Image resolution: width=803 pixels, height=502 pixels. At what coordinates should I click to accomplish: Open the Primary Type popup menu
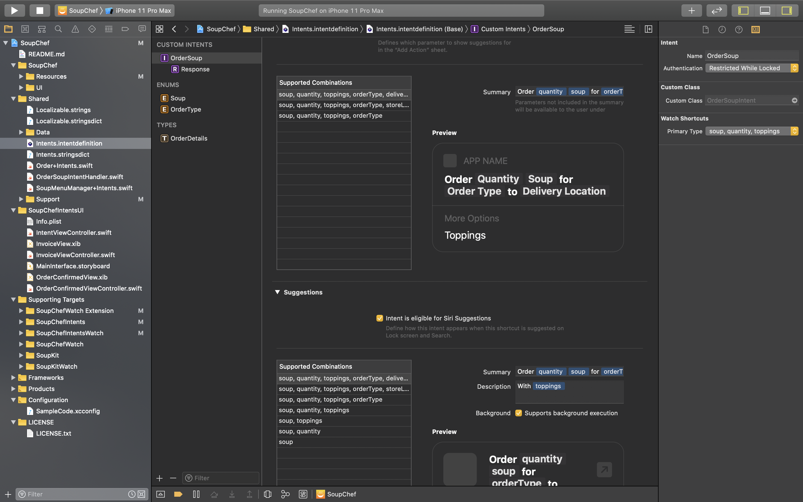751,131
